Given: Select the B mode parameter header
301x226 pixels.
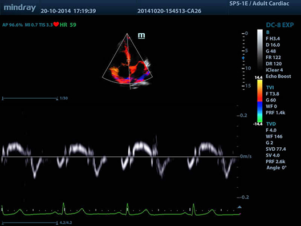Looking at the screenshot, I should 267,33.
